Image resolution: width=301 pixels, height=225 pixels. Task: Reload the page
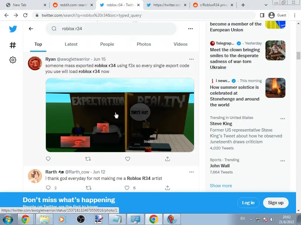25,15
